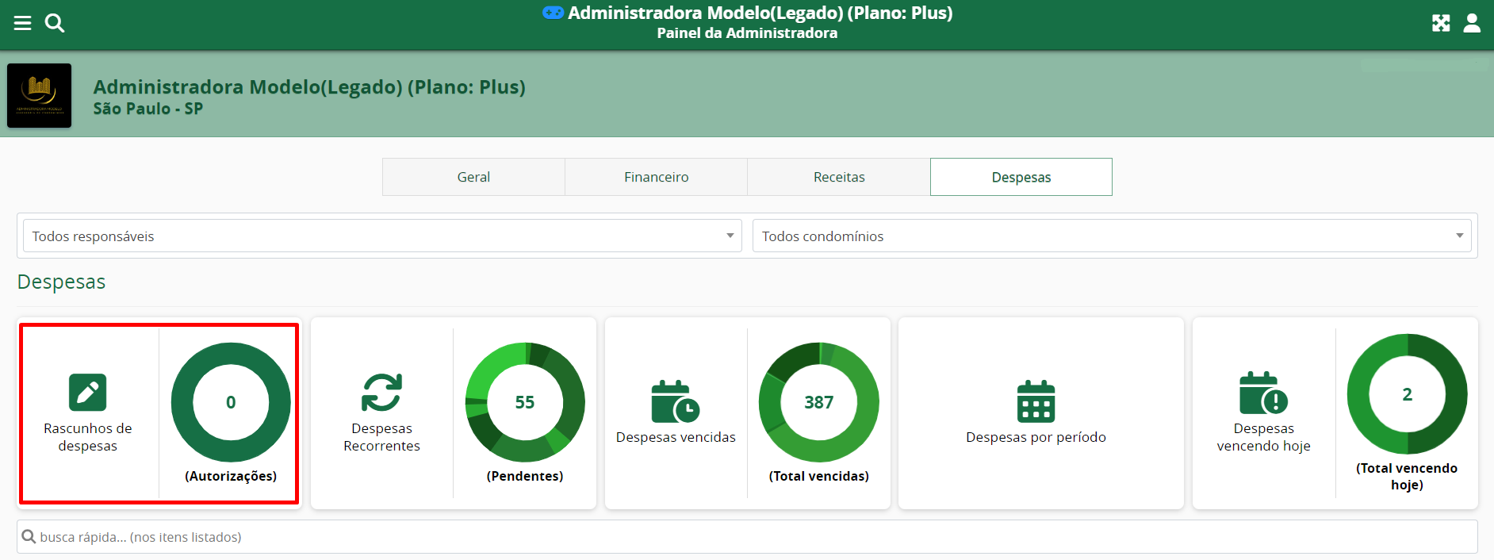Screen dimensions: 1494x560
Task: Toggle fullscreen with the expand icon
Action: 1441,23
